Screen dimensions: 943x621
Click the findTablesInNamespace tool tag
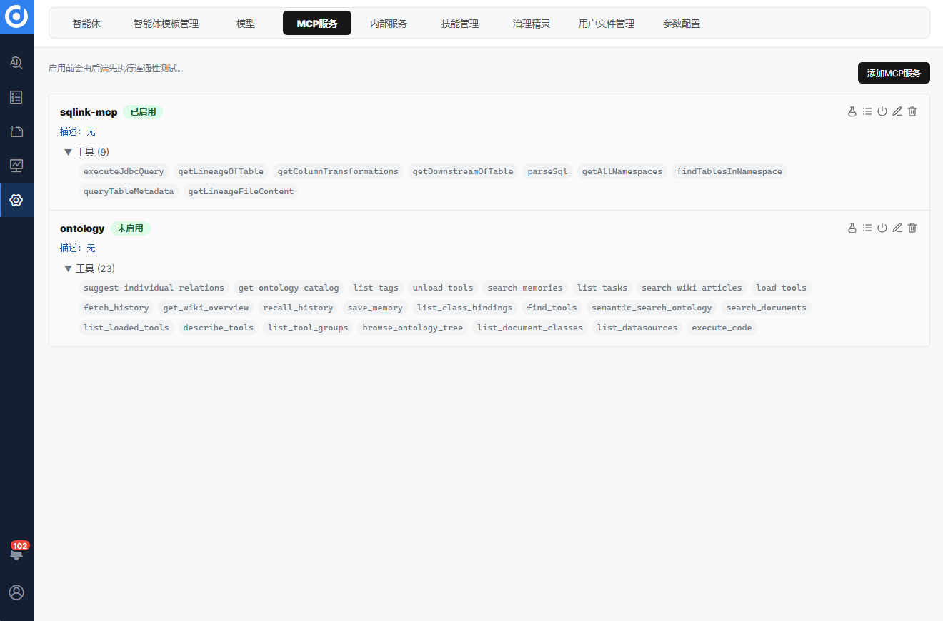[x=729, y=171]
